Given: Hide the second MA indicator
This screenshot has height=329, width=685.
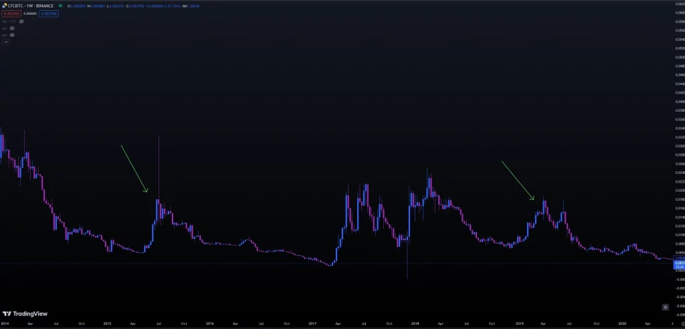Looking at the screenshot, I should 12,35.
